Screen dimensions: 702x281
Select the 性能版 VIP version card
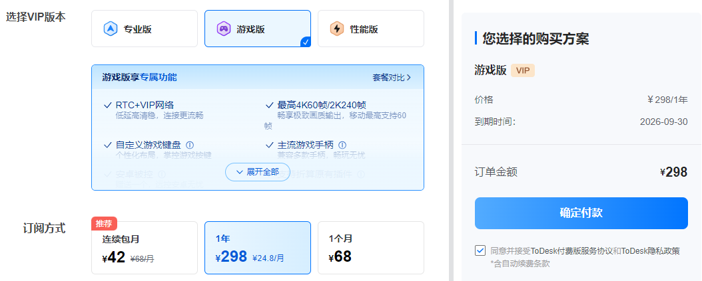(x=371, y=29)
